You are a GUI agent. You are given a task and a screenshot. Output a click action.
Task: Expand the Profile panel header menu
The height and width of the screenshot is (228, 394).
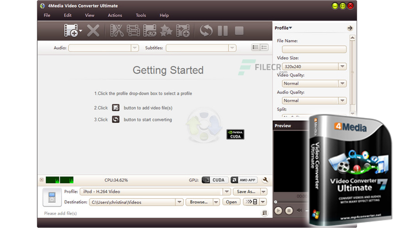[x=283, y=28]
